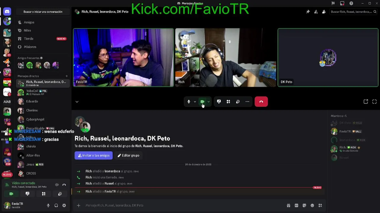The height and width of the screenshot is (213, 380).
Task: Open Jesus direct message
Action: coord(43,164)
